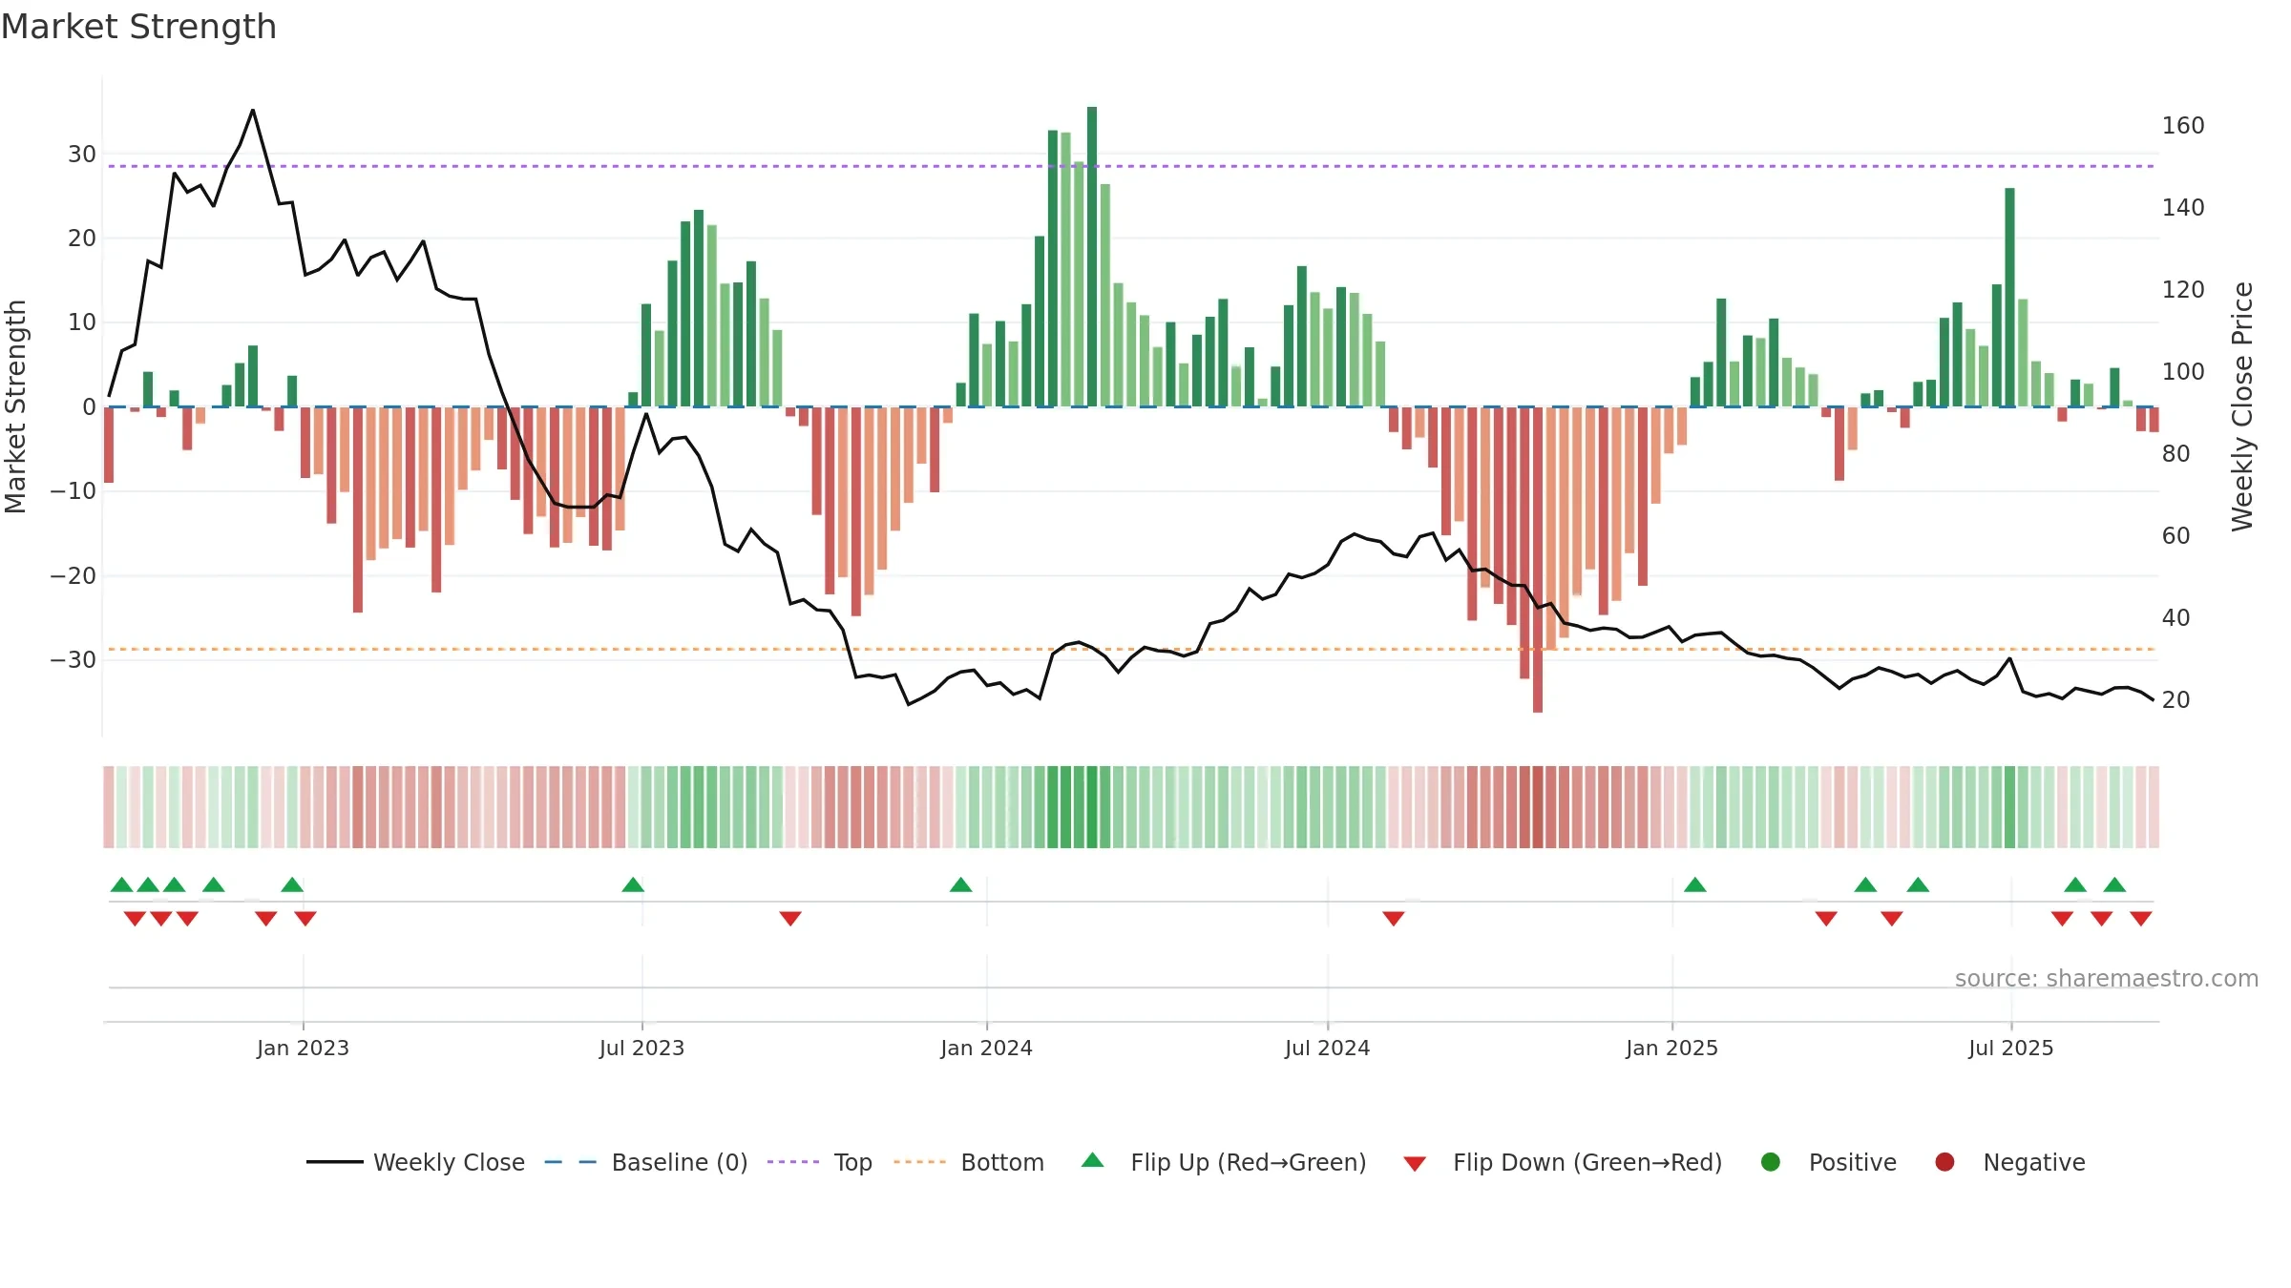The height and width of the screenshot is (1288, 2291).
Task: Select the Flip Up marker nearest Jul 2023
Action: (633, 884)
